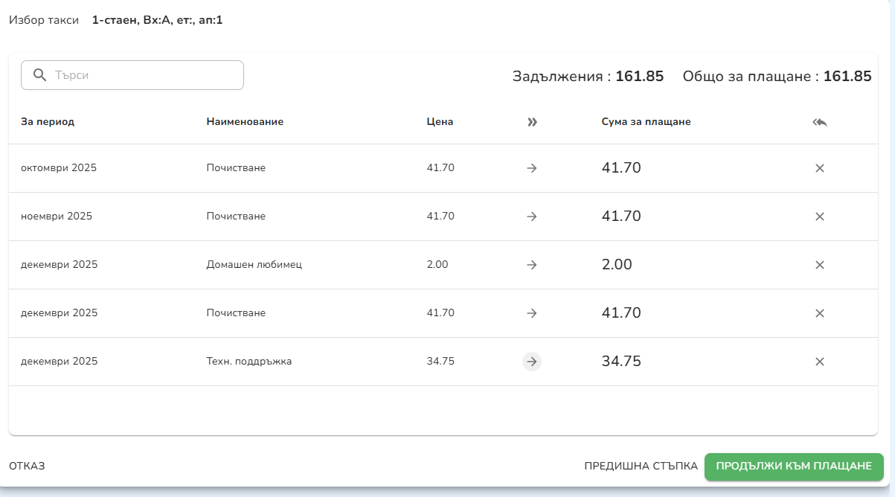Remove октомври 2025 Почистване with X
The width and height of the screenshot is (895, 497).
point(820,168)
